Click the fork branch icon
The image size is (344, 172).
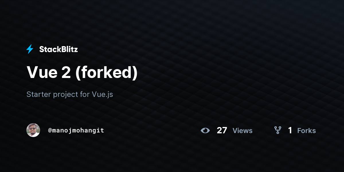point(277,130)
